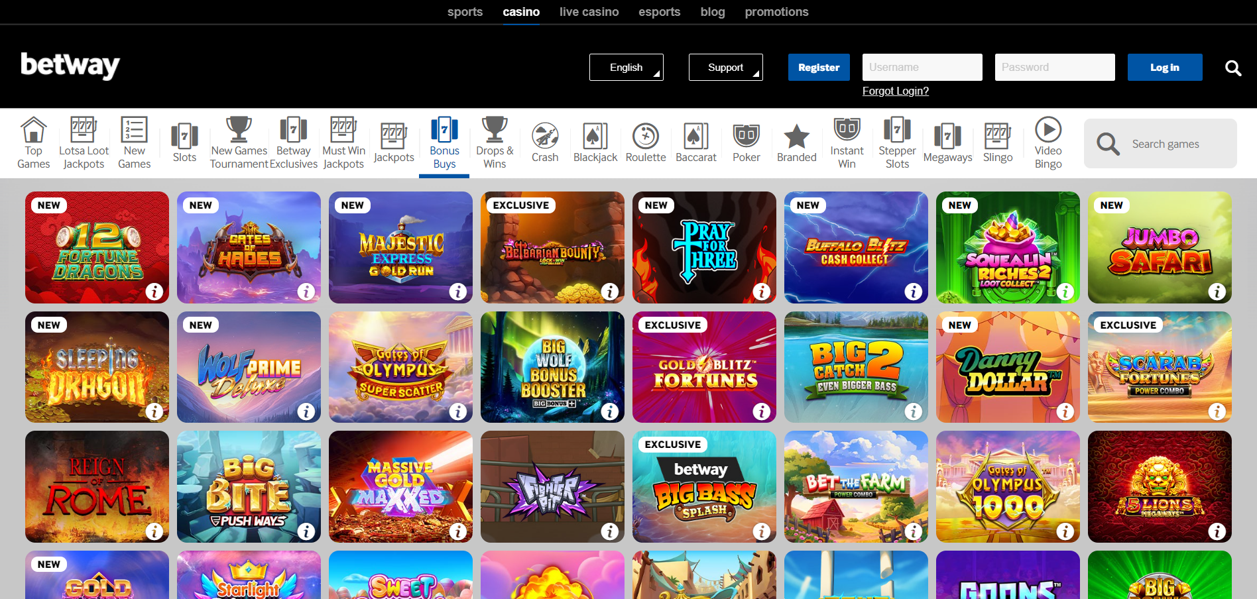1257x599 pixels.
Task: Open Scarab Fortunes Power Combo tile
Action: (1160, 367)
